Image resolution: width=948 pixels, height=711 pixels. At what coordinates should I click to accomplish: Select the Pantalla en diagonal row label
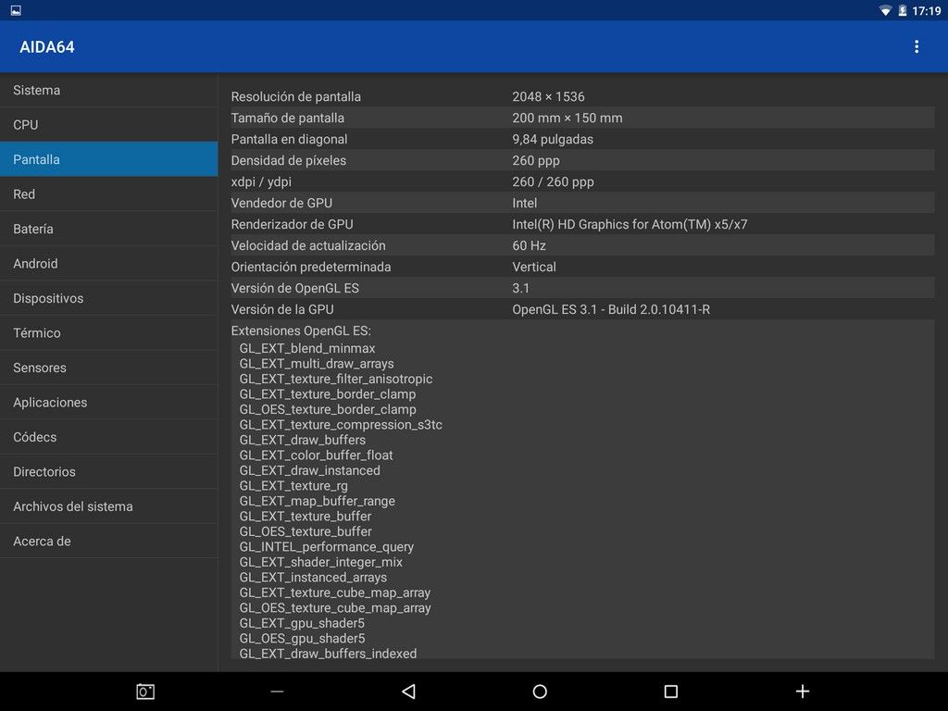pyautogui.click(x=289, y=139)
